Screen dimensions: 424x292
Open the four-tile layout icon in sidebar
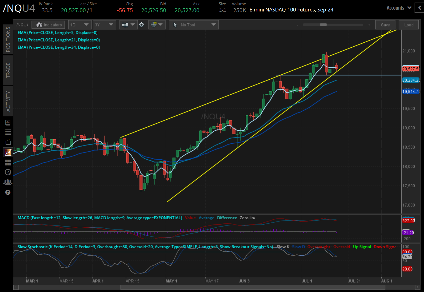pos(8,163)
